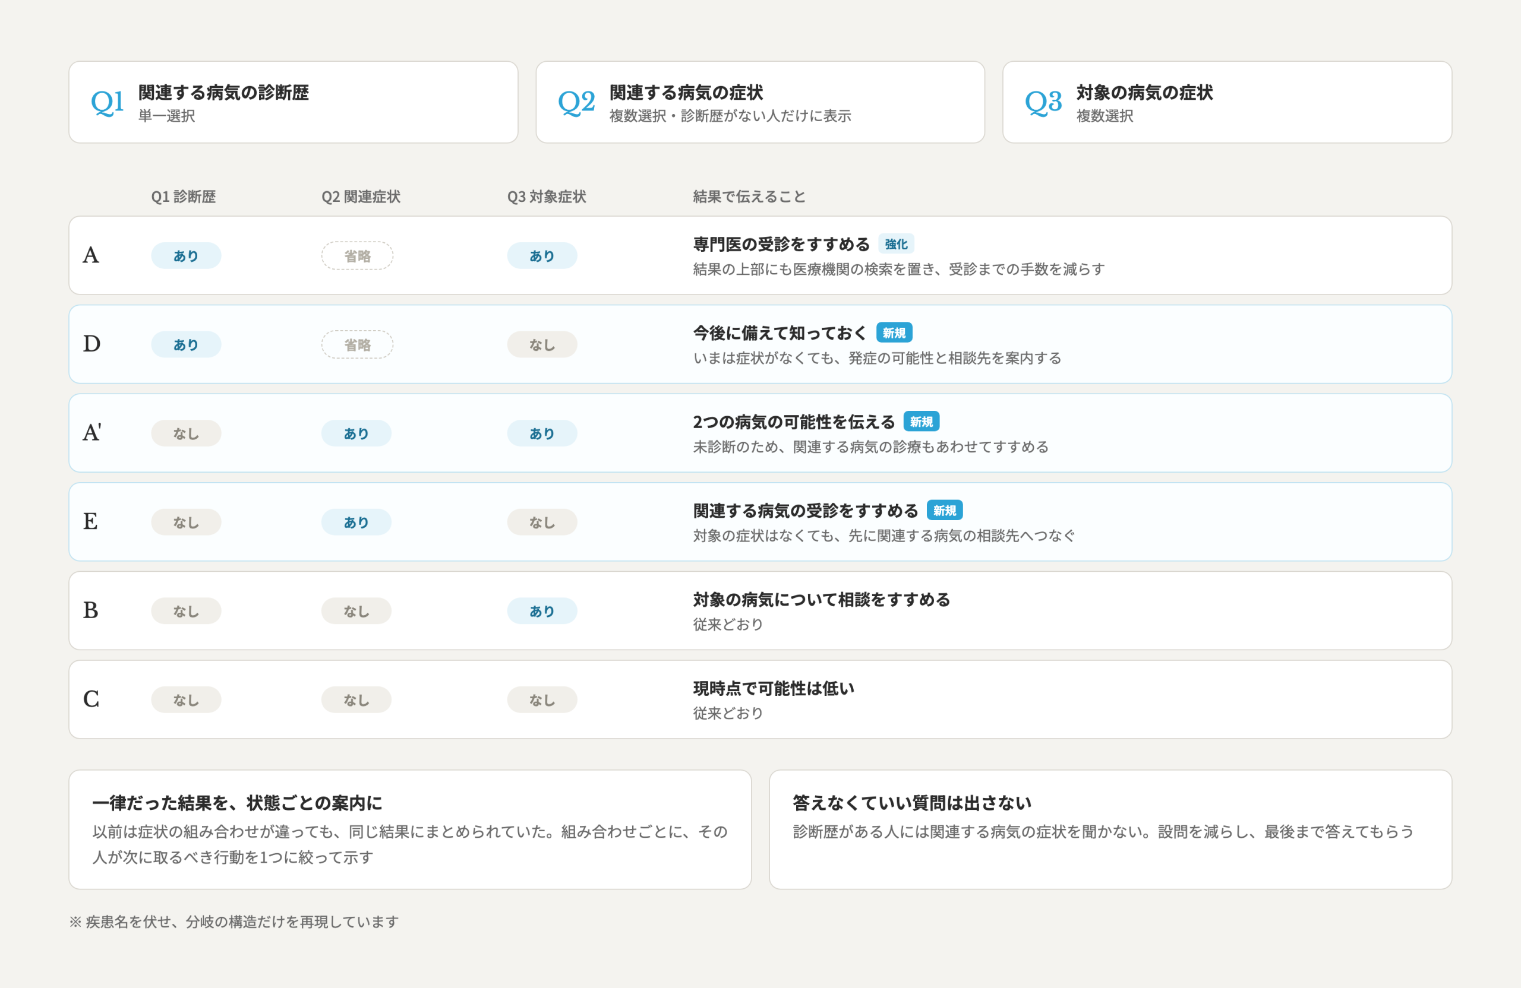Click the 結果で伝えること column header

749,197
